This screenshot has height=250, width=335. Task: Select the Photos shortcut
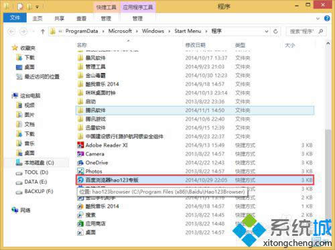[x=94, y=172]
